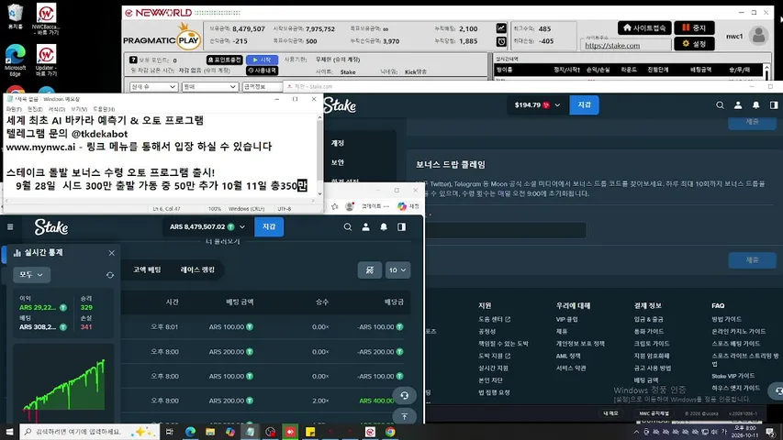
Task: Switch to 레이스 랭킹 tab
Action: pos(197,269)
